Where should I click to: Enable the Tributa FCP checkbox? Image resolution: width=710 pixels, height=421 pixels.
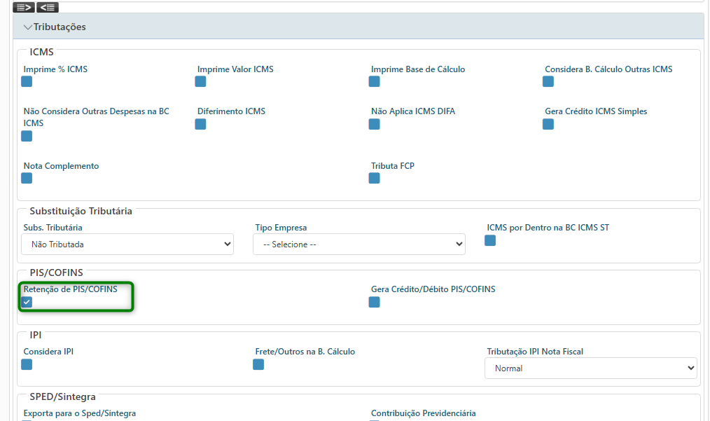pyautogui.click(x=375, y=178)
